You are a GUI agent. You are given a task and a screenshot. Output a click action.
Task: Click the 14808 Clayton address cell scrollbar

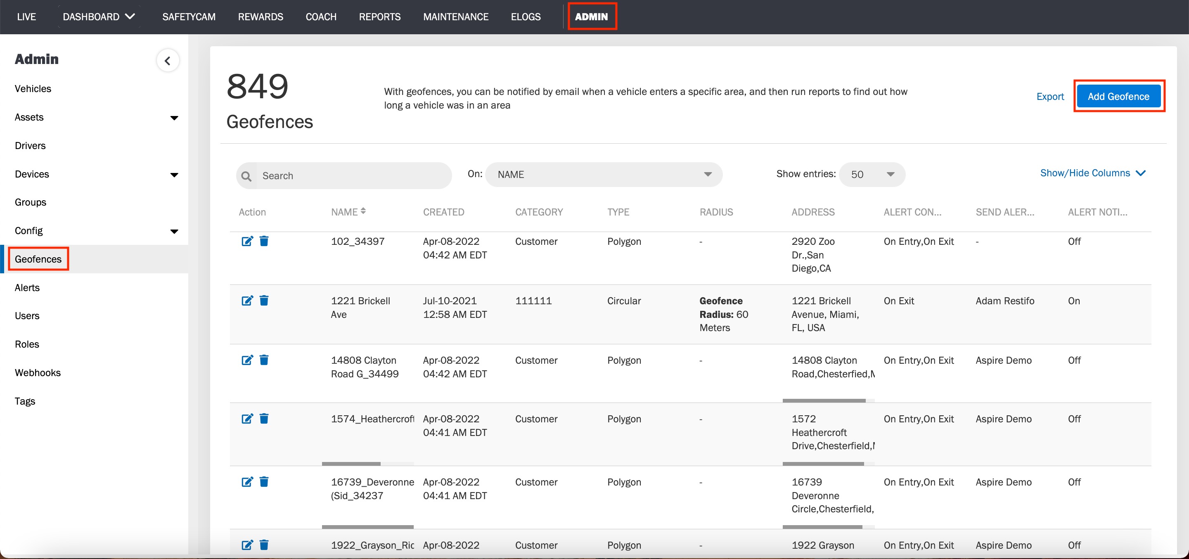pos(824,400)
